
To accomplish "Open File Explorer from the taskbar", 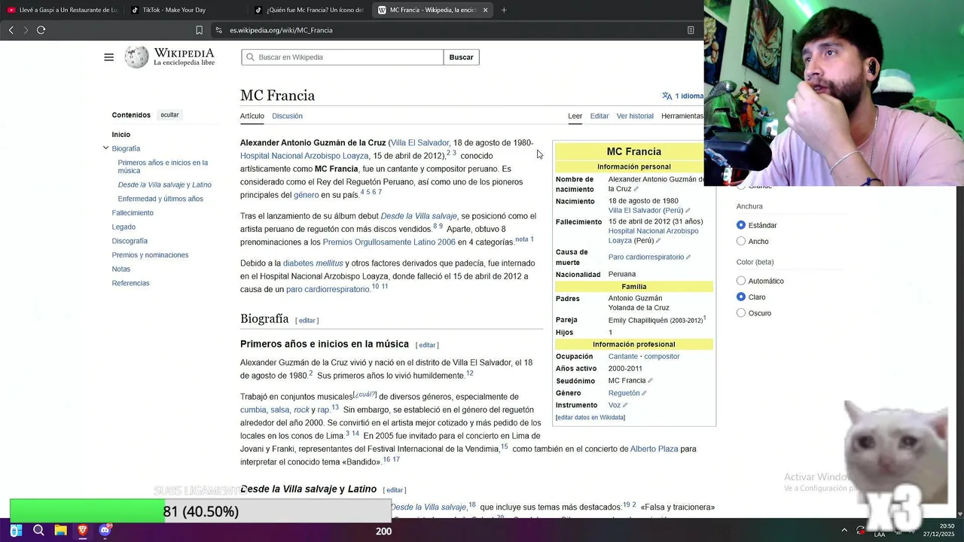I will click(61, 531).
